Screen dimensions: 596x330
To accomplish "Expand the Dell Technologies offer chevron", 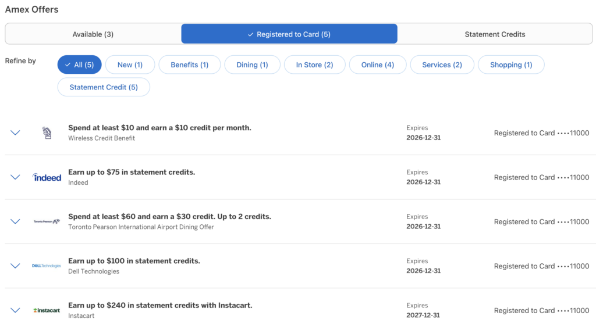I will click(15, 266).
